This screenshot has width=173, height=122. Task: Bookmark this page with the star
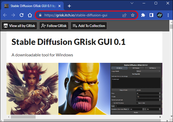[x=133, y=15]
